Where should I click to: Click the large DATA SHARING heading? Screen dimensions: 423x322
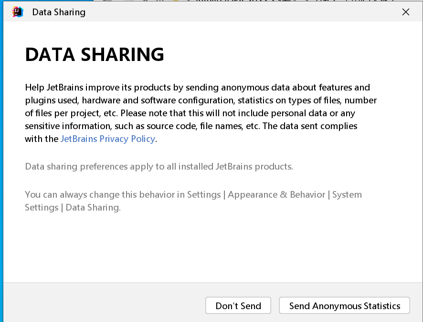click(x=95, y=55)
